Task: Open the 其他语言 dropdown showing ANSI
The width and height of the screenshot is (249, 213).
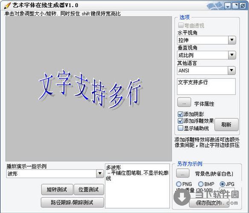Action: click(206, 70)
